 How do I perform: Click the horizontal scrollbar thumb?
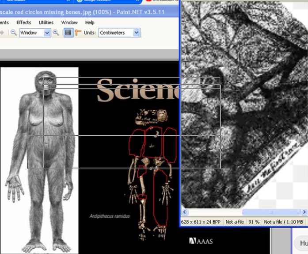271,212
